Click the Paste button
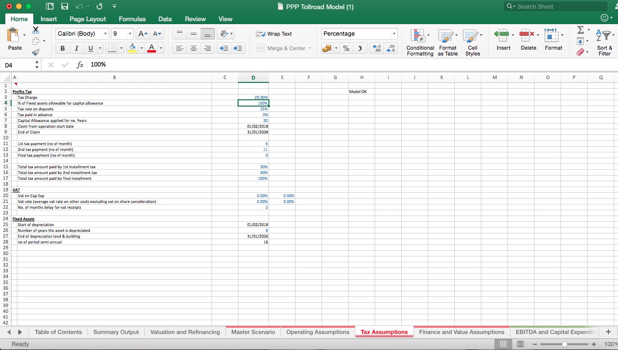Screen dimensions: 618x350 pos(15,40)
